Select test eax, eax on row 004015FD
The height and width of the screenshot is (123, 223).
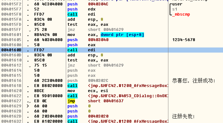tap(88, 25)
